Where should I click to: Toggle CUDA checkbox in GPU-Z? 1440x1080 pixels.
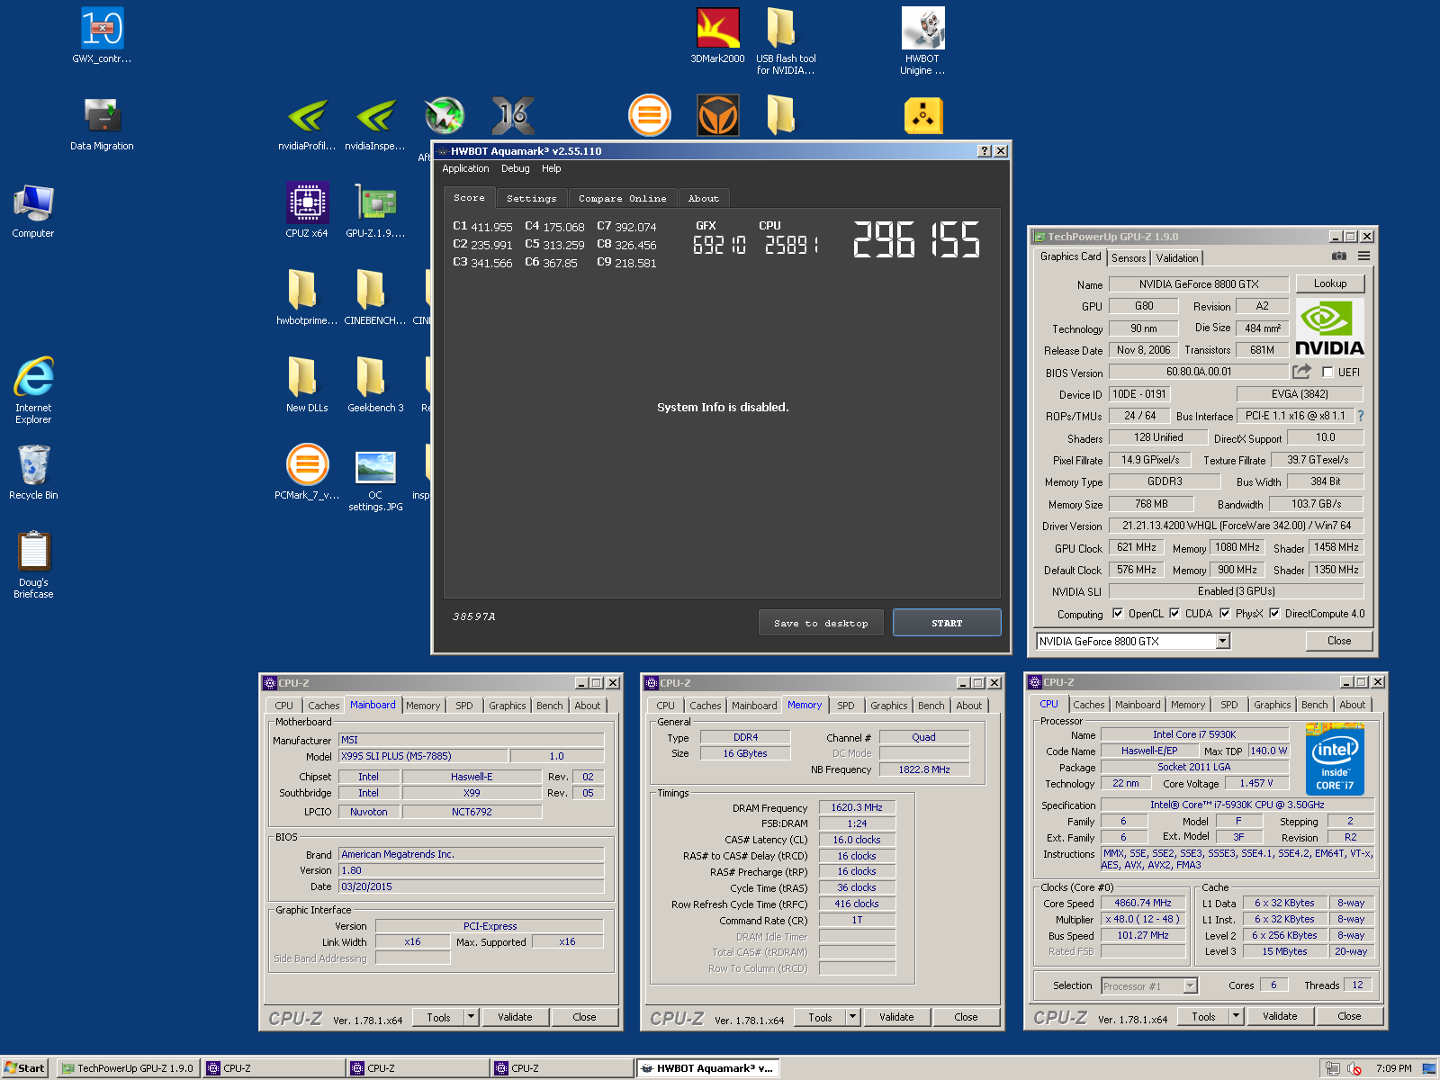(x=1174, y=614)
